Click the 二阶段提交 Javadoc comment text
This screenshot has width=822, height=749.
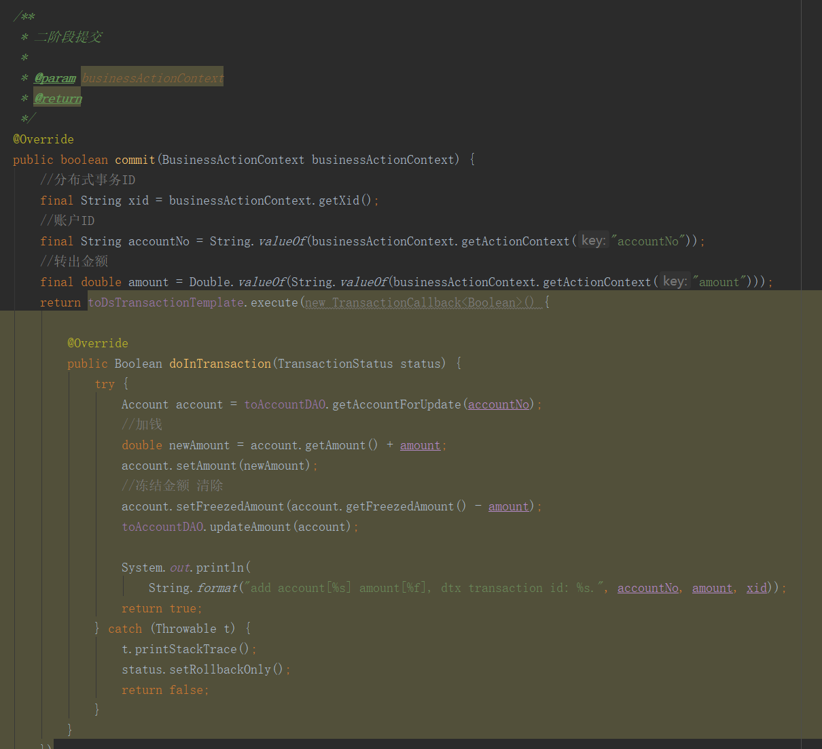68,37
